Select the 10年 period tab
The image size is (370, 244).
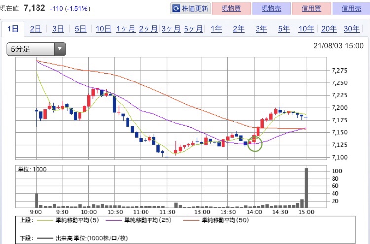tap(306, 29)
